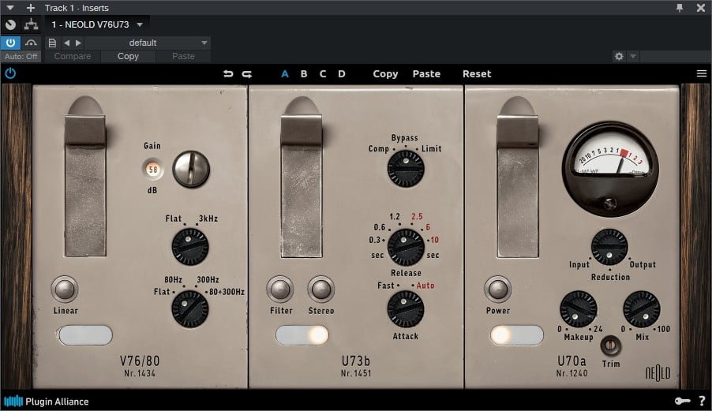Click the Plugin Alliance logo

(x=47, y=401)
